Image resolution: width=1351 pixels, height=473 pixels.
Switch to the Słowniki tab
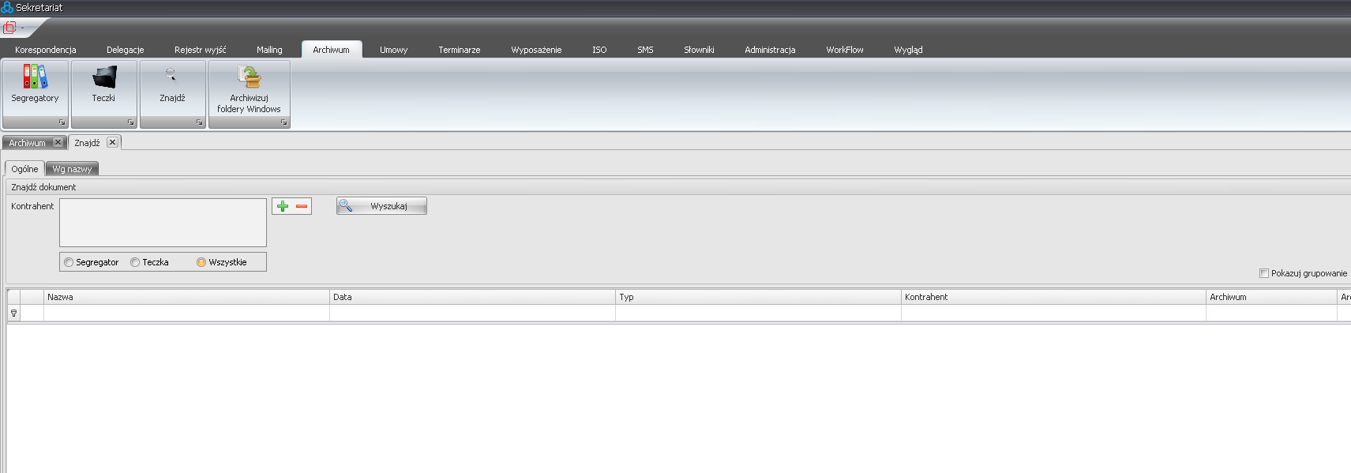pos(699,50)
